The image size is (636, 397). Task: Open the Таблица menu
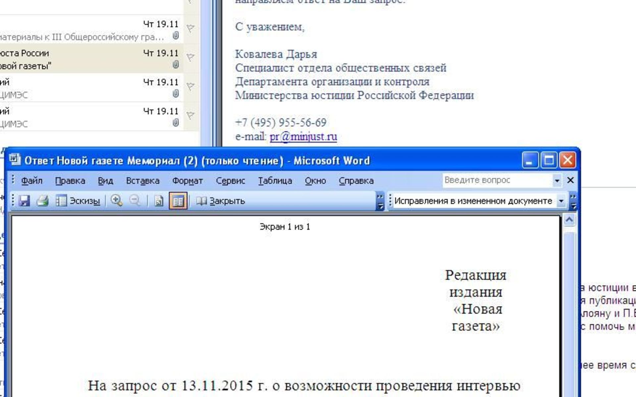tap(275, 181)
